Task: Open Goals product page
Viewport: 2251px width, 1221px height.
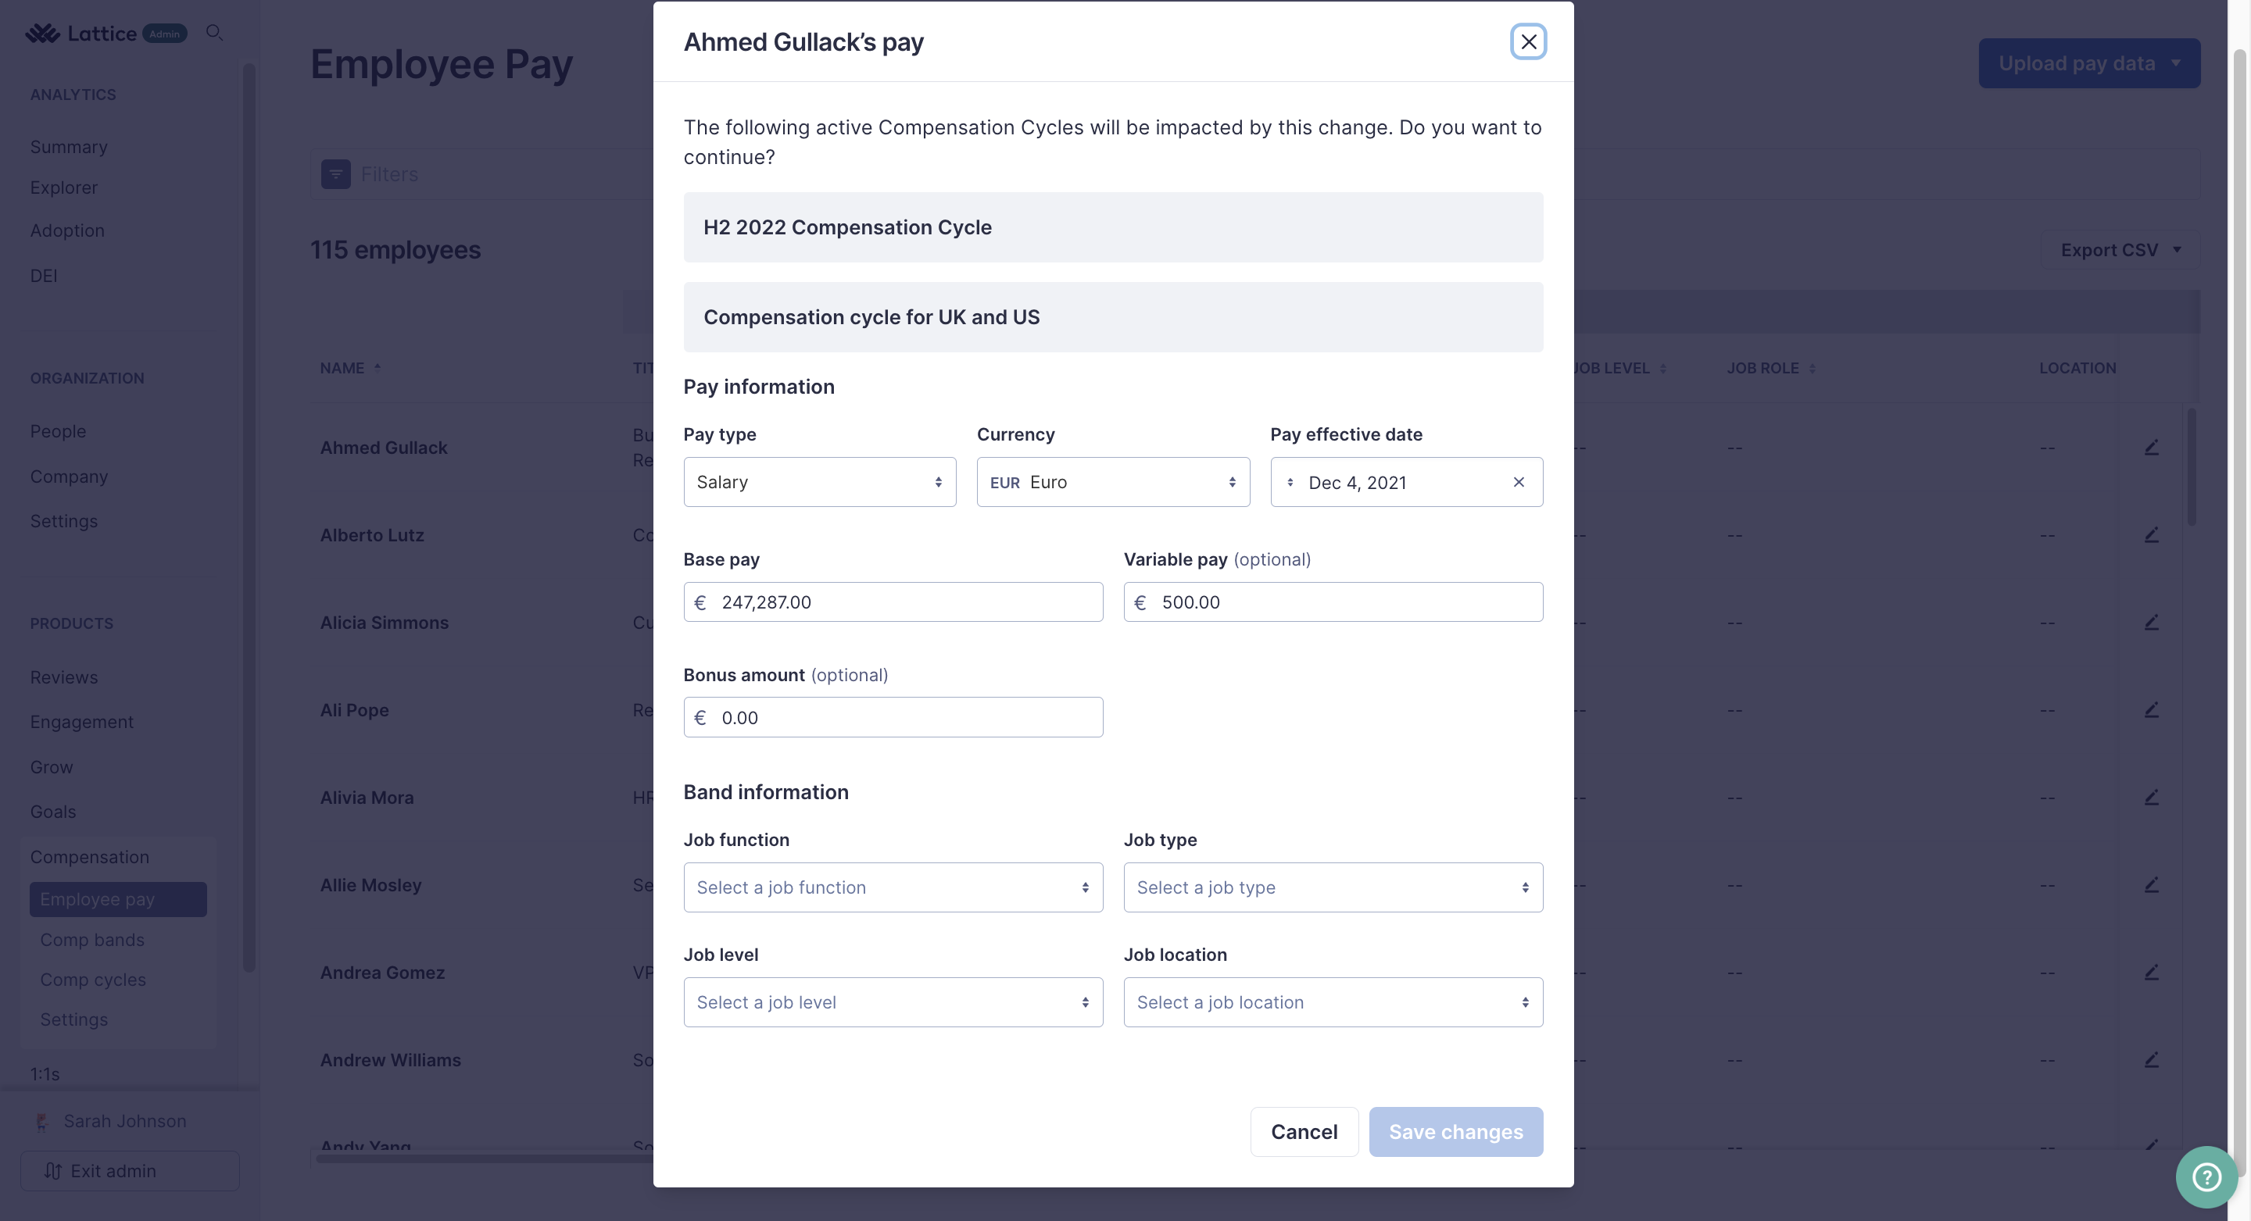Action: coord(53,812)
